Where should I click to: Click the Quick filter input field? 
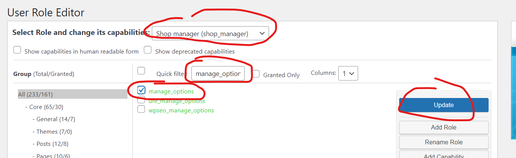(218, 74)
